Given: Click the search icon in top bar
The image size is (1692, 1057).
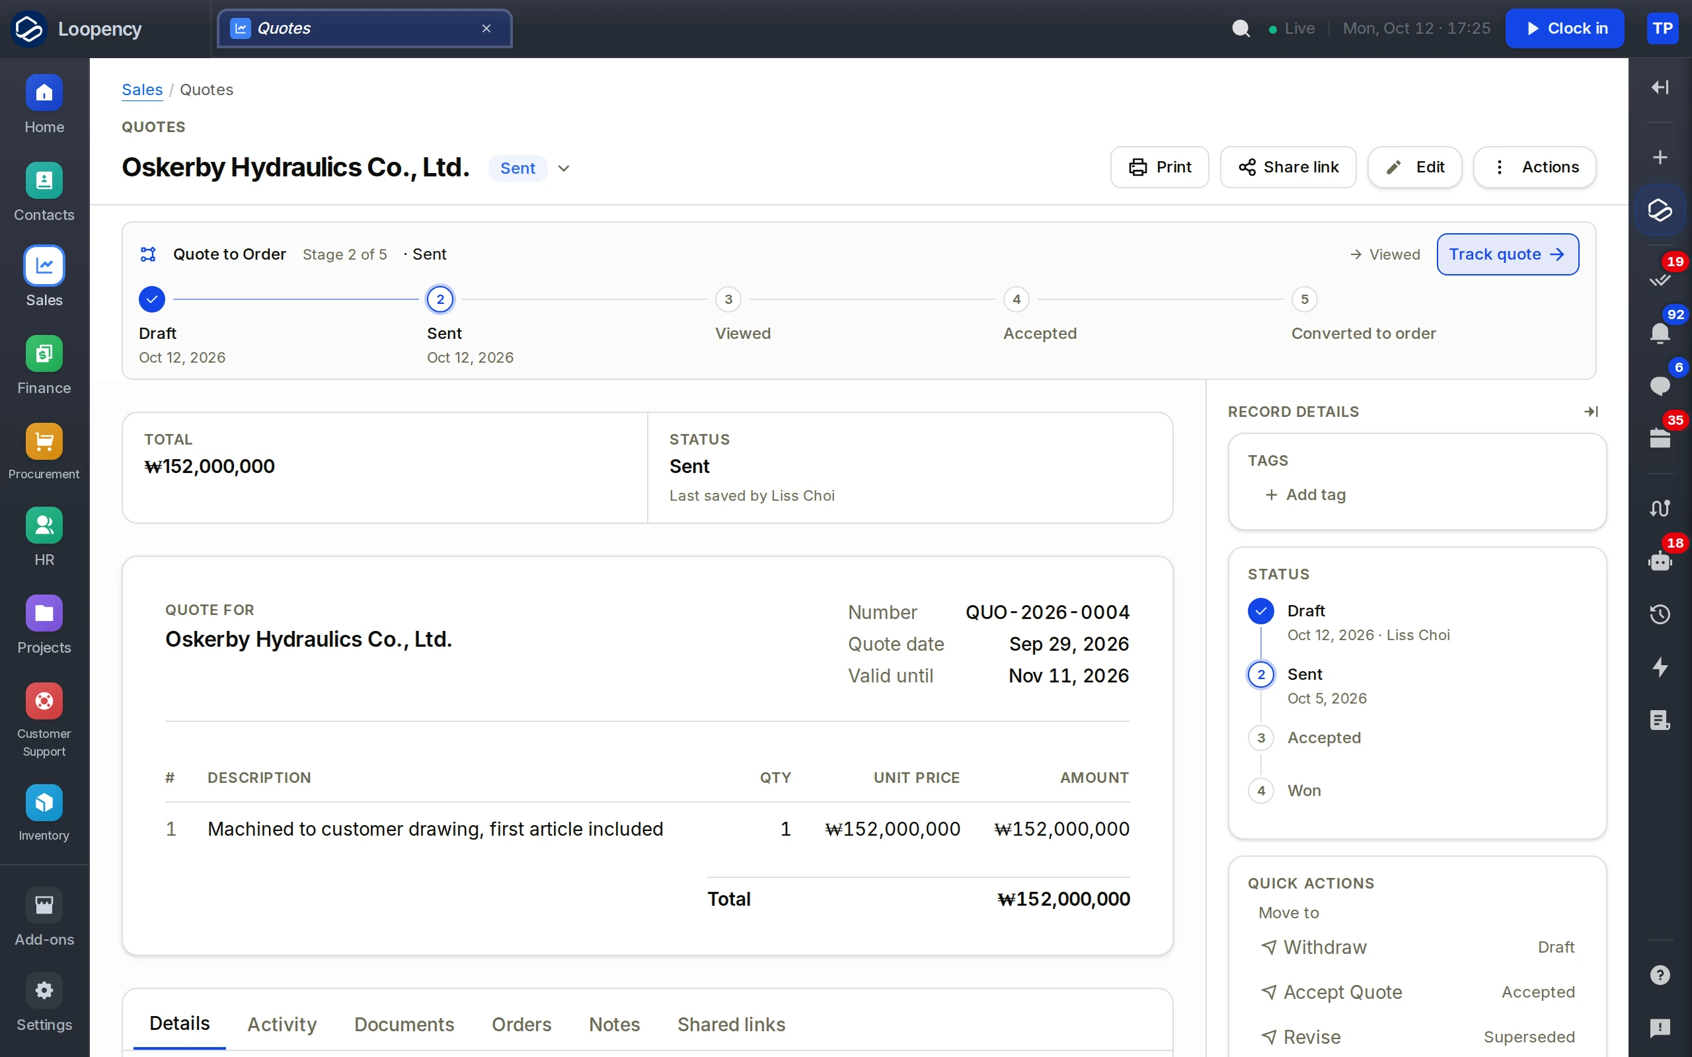Looking at the screenshot, I should 1241,28.
